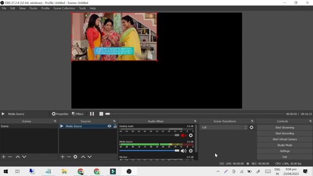
Task: Mute Media Source audio speaker icon
Action: (183, 151)
